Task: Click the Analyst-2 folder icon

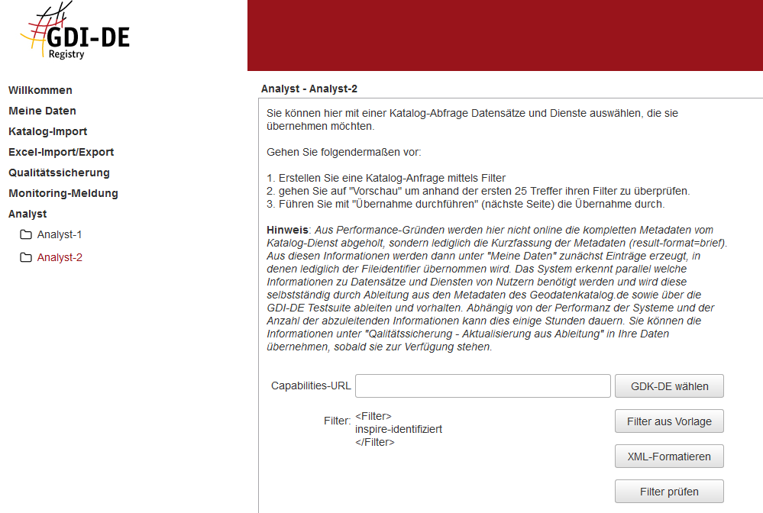Action: coord(26,257)
